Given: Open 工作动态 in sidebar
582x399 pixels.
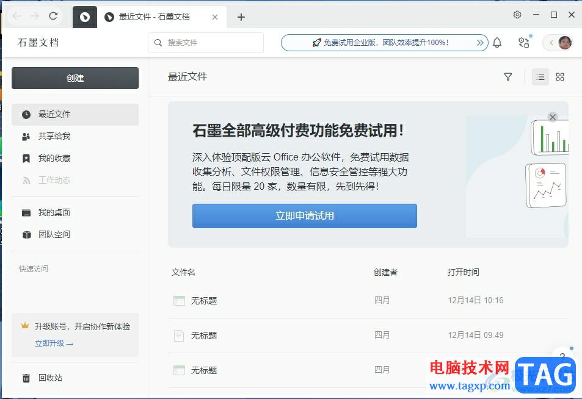Looking at the screenshot, I should coord(75,180).
